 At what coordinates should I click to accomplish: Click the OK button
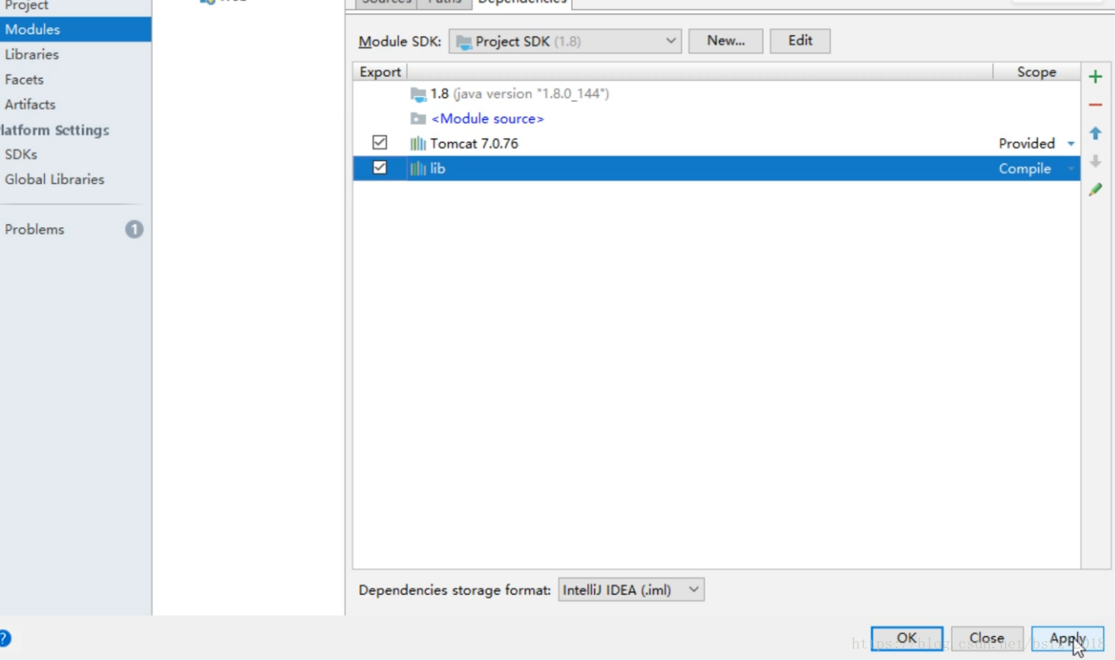pos(907,638)
